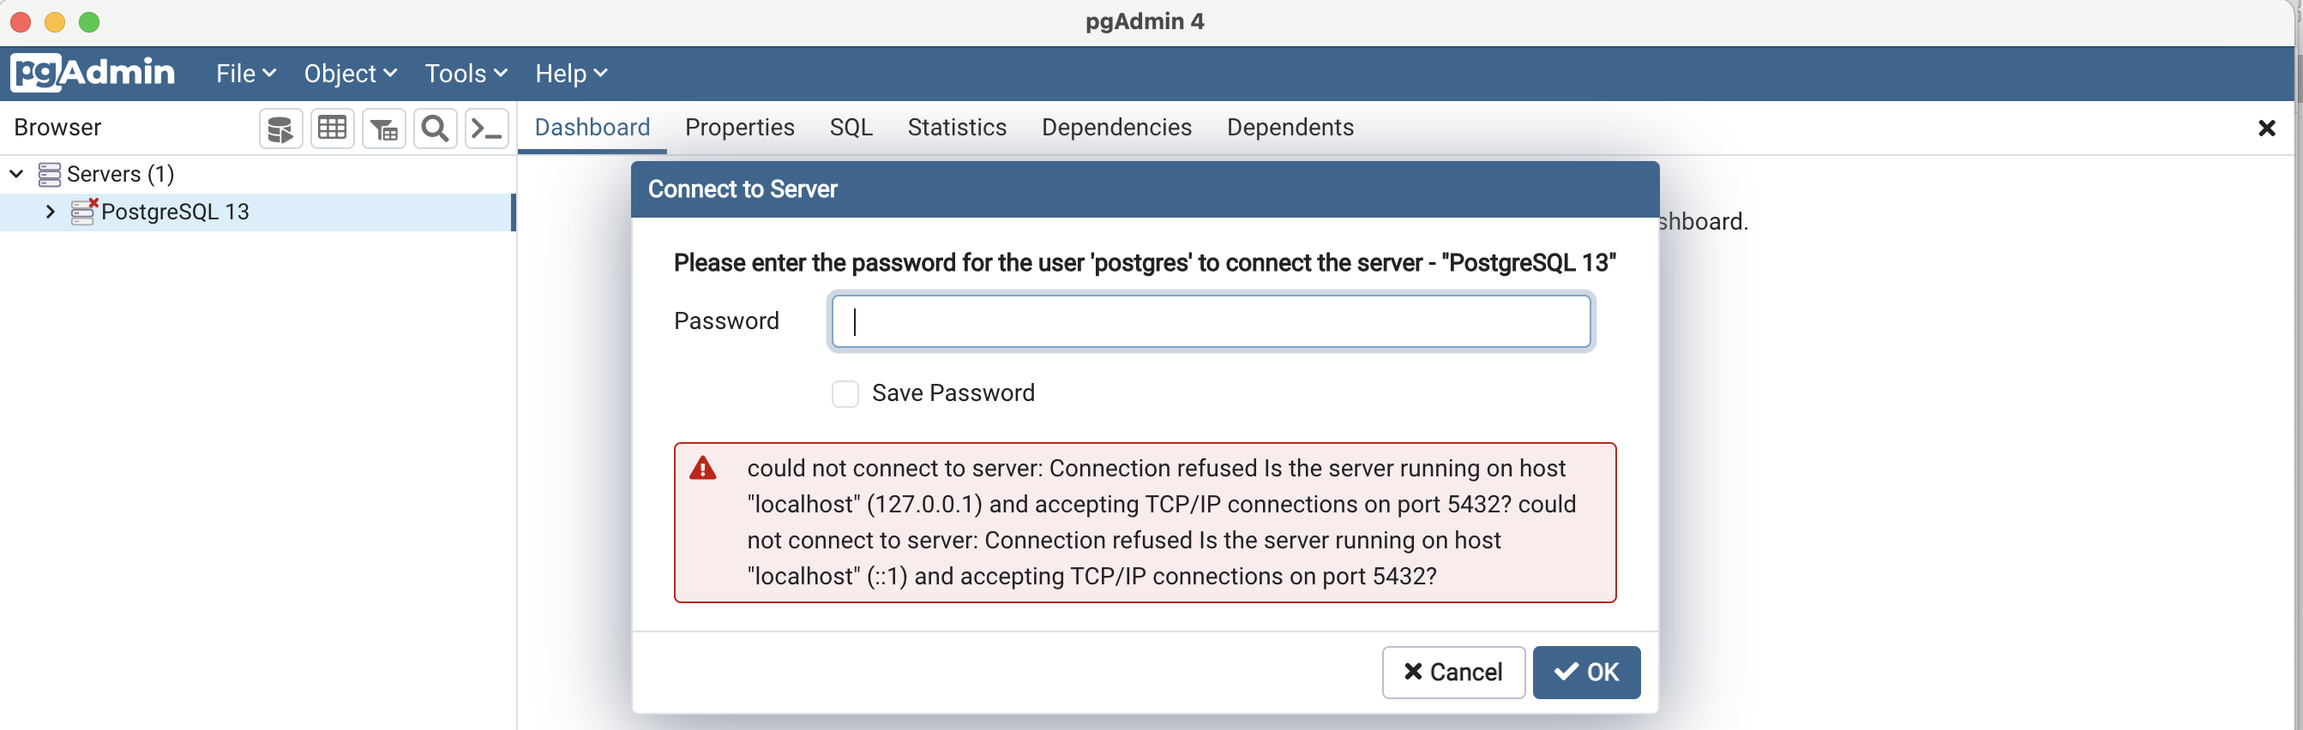
Task: Click the pgAdmin logo
Action: click(93, 72)
